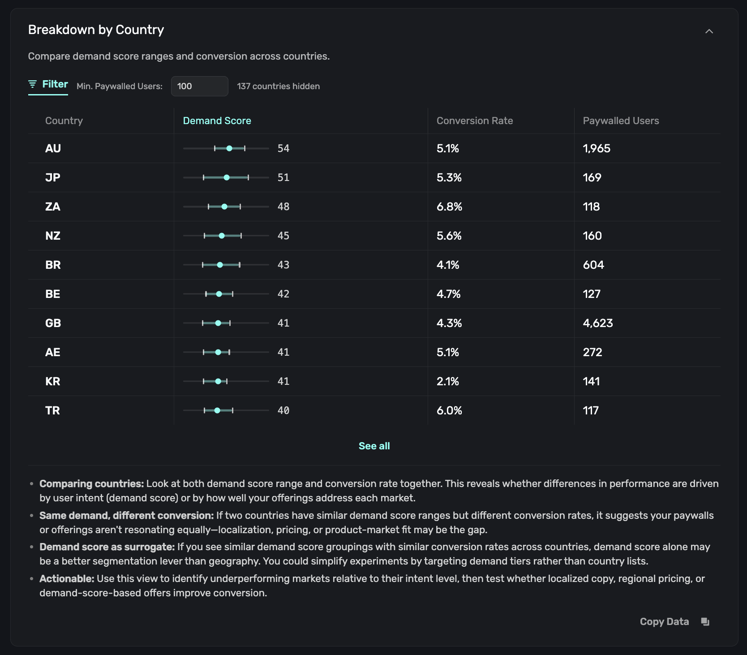The width and height of the screenshot is (747, 655).
Task: Click the Paywalled Users column header
Action: 620,121
